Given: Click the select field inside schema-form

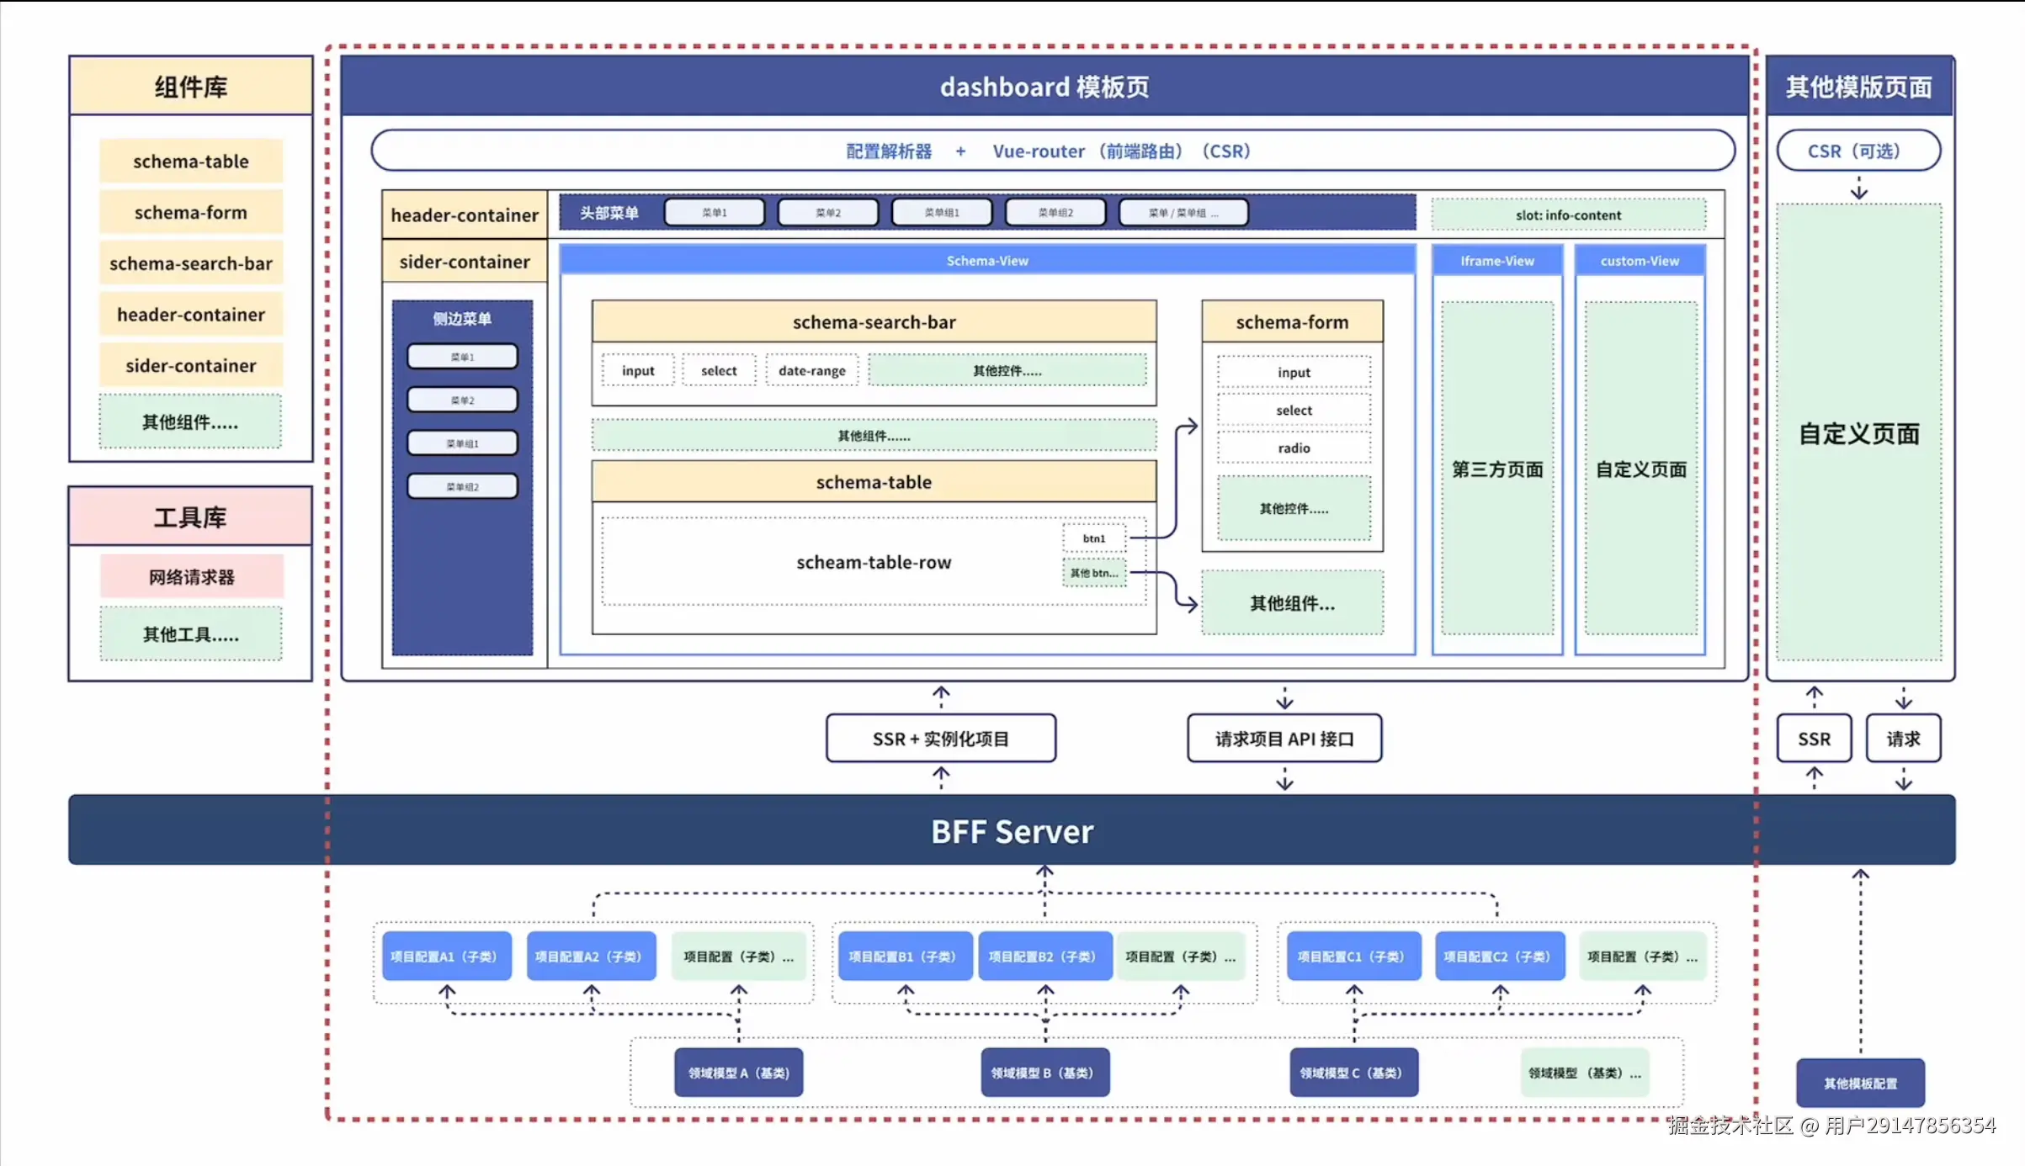Looking at the screenshot, I should tap(1293, 411).
